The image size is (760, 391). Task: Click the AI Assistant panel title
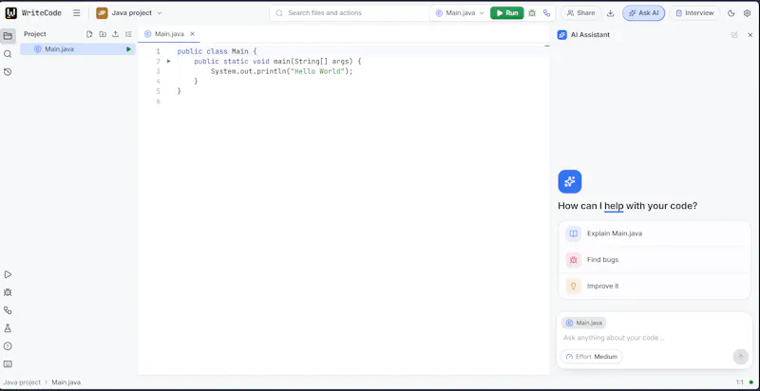(x=590, y=35)
